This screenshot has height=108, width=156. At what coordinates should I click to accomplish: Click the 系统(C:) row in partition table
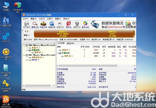pyautogui.click(x=96, y=50)
